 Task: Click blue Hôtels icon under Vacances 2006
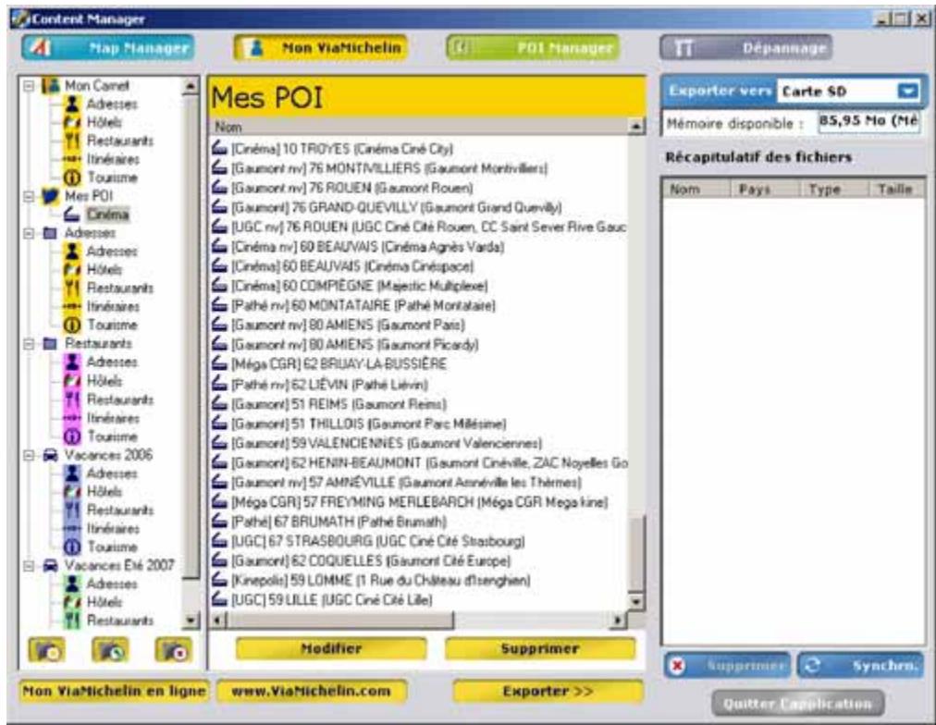(72, 492)
